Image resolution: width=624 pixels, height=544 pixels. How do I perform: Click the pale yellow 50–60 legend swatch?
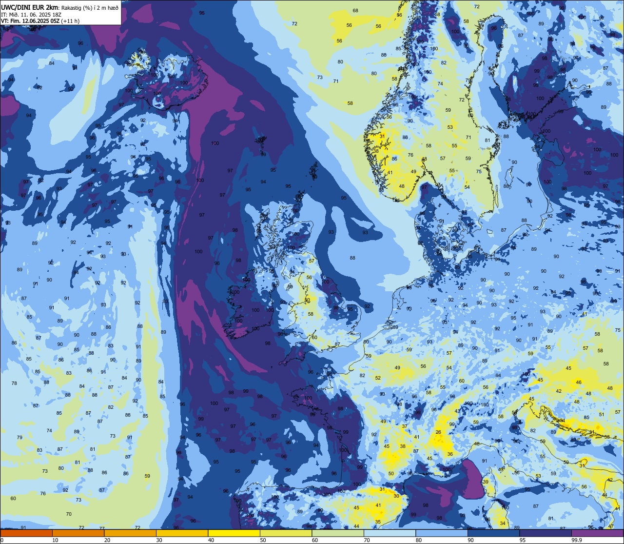[286, 533]
